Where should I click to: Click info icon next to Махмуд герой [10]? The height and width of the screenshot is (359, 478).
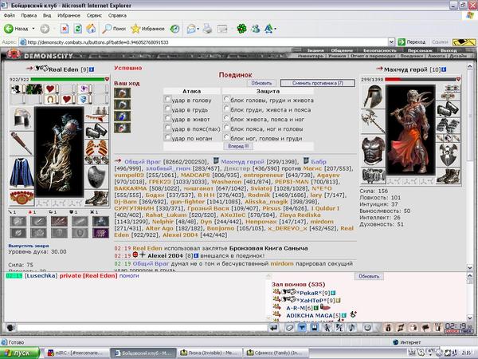pos(444,69)
